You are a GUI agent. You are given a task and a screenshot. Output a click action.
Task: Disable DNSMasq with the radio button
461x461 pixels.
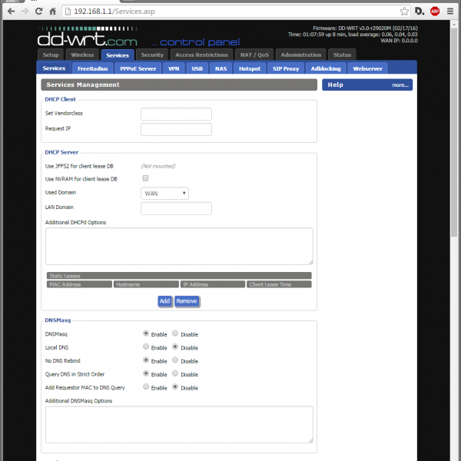pos(176,333)
